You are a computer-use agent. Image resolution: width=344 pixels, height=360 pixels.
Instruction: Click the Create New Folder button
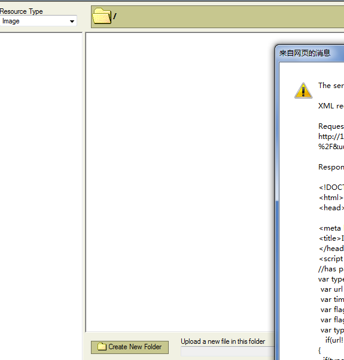[x=130, y=347]
